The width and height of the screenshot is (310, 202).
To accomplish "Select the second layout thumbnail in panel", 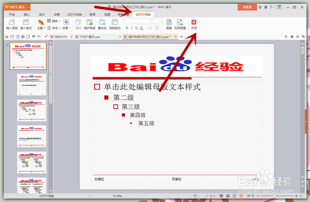I will tap(32, 85).
